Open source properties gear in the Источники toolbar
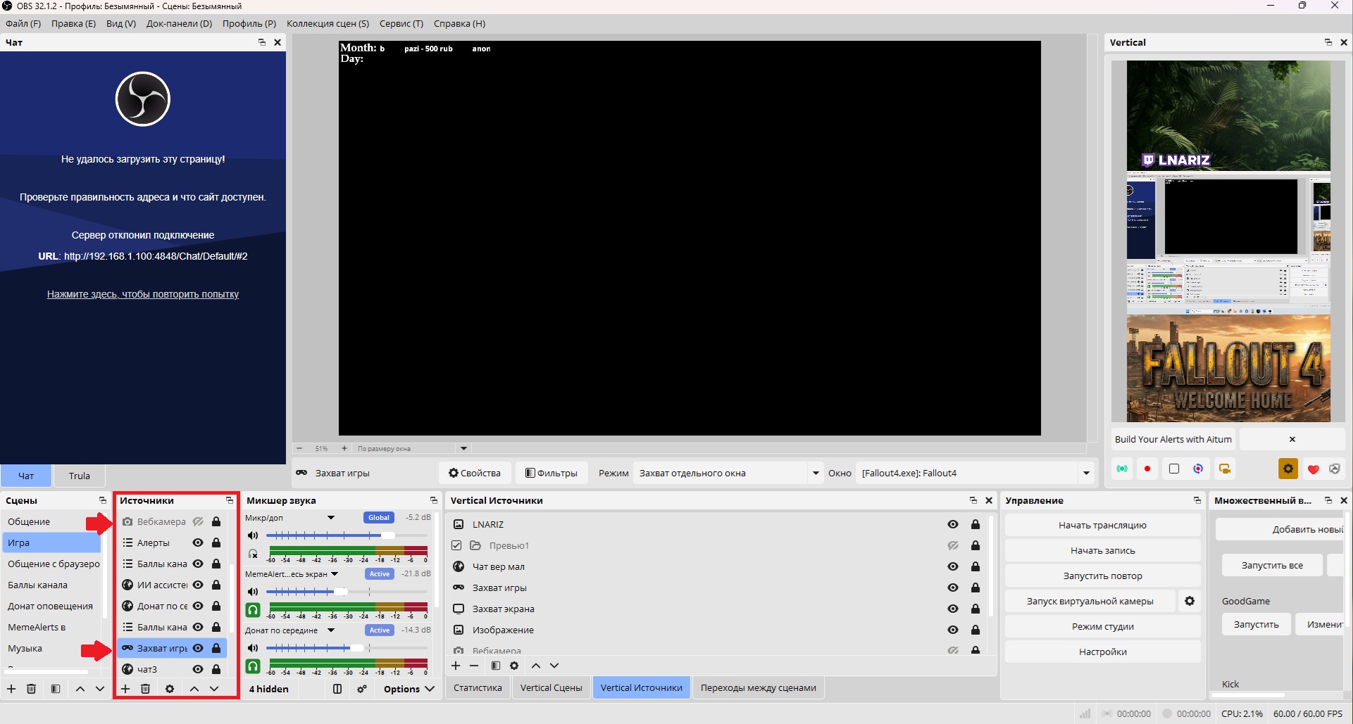The image size is (1353, 724). pyautogui.click(x=170, y=689)
